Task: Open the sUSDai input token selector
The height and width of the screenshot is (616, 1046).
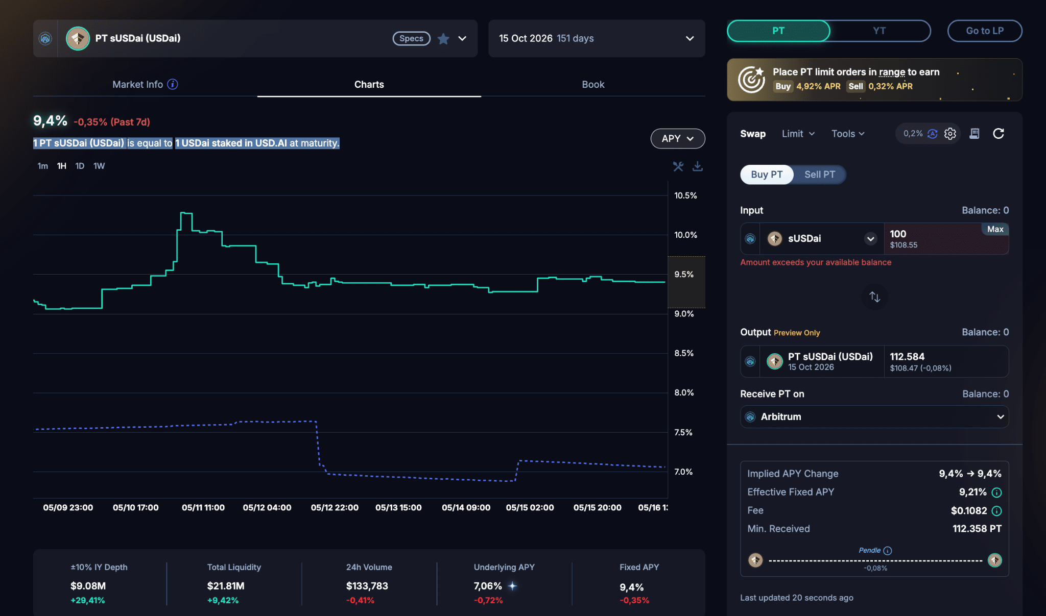Action: click(x=822, y=238)
